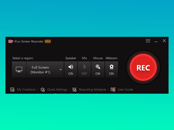This screenshot has width=174, height=130.
Task: Click the 'iFun Screen Recorder' title text
Action: [29, 41]
